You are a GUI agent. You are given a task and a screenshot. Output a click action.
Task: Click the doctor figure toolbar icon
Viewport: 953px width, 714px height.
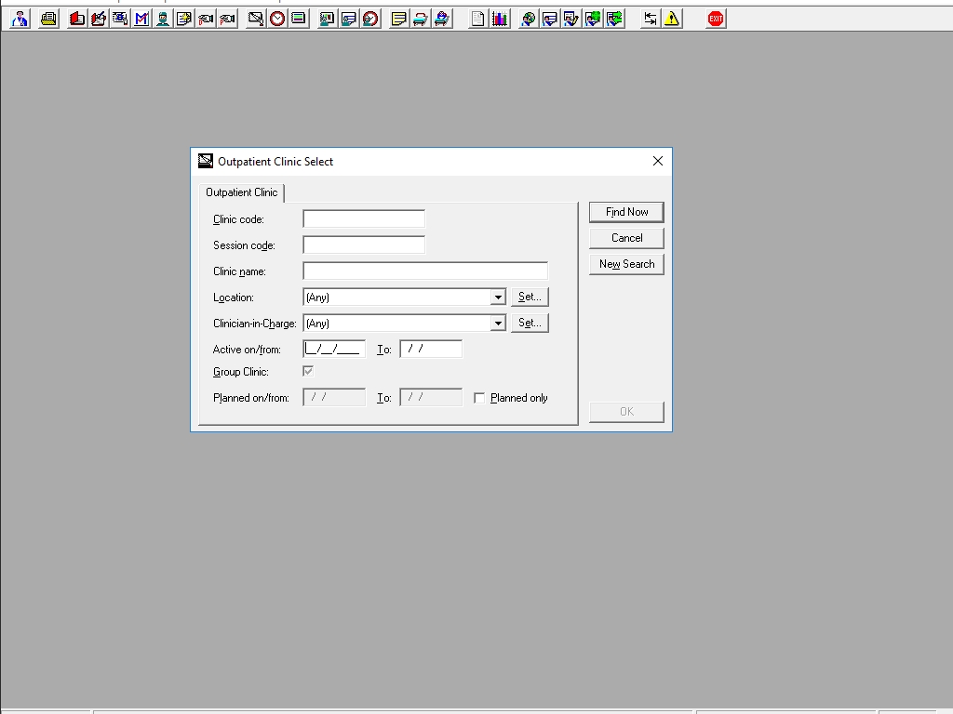(20, 19)
